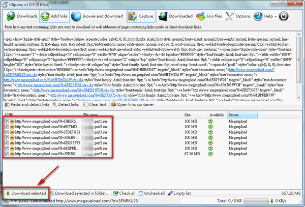Screen dimensions: 305x207
Task: Select the Capture toolbar button
Action: (141, 16)
